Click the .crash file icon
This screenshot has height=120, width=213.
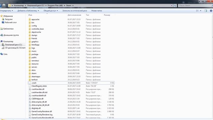(30, 83)
